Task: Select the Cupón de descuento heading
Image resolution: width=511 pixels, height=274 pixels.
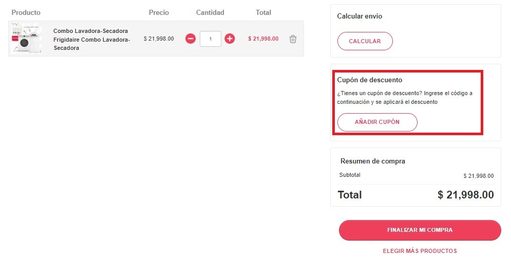Action: tap(369, 80)
